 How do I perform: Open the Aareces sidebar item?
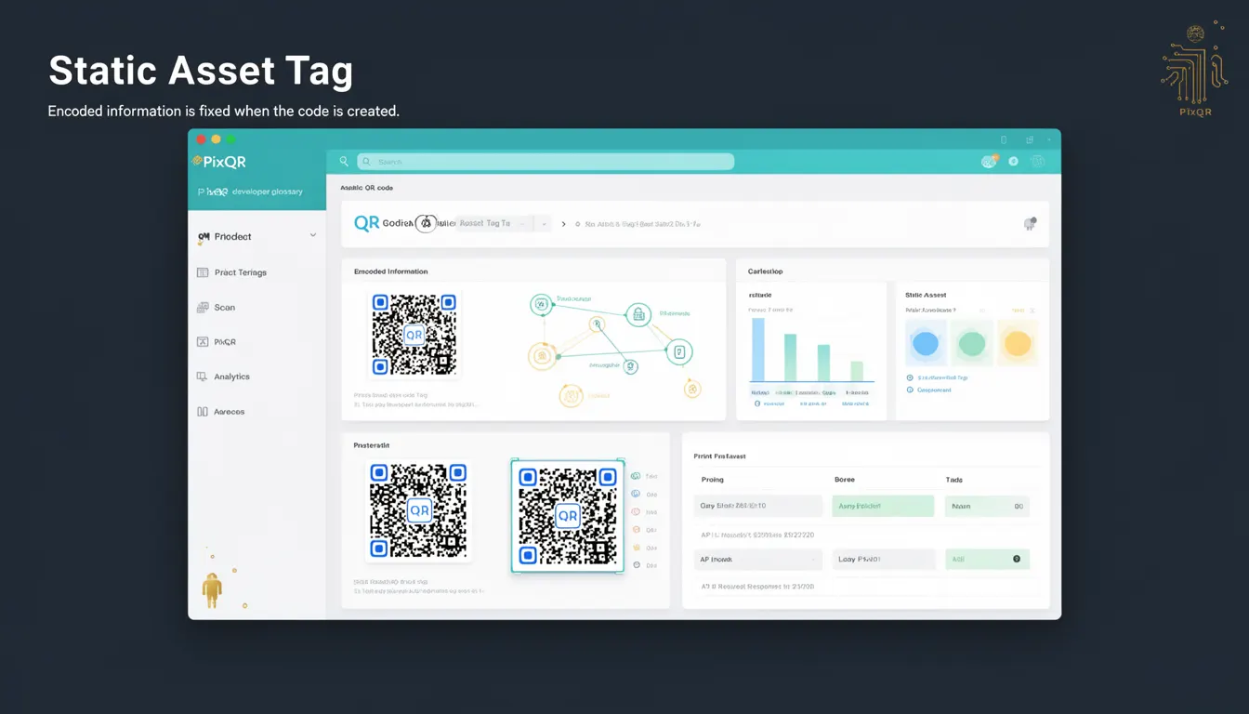[x=229, y=412]
